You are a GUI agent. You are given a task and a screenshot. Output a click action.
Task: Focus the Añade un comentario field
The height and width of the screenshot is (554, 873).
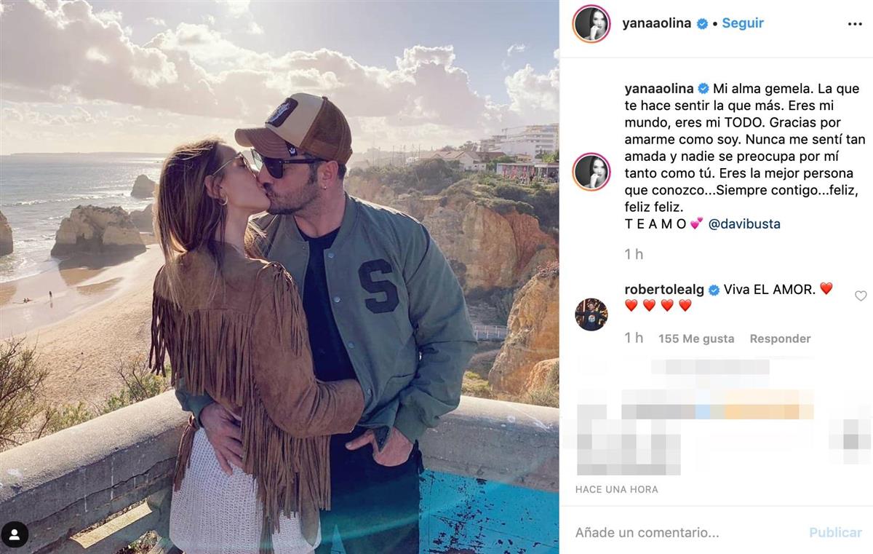tap(684, 533)
